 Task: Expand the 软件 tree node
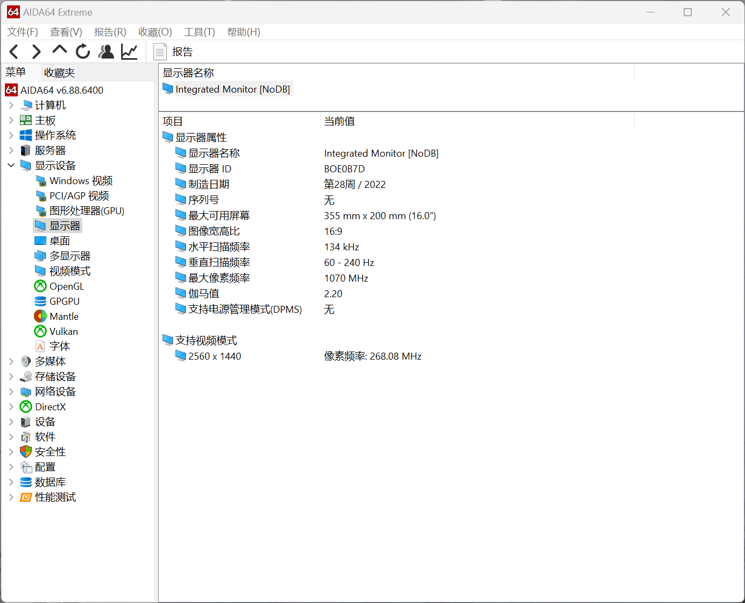[x=11, y=437]
